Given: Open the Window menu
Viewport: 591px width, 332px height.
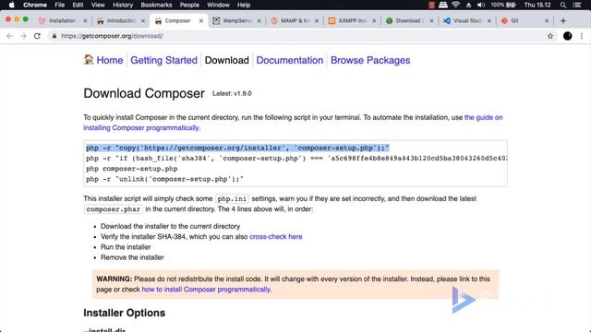Looking at the screenshot, I should (218, 5).
